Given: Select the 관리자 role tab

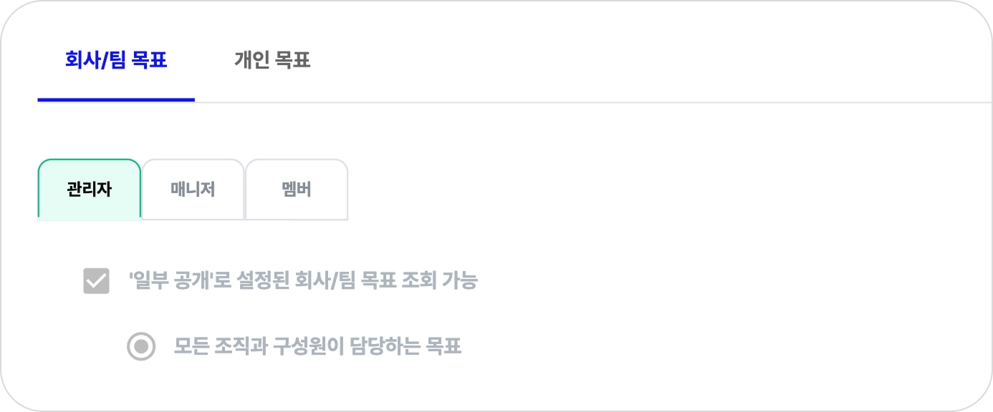Looking at the screenshot, I should [90, 190].
